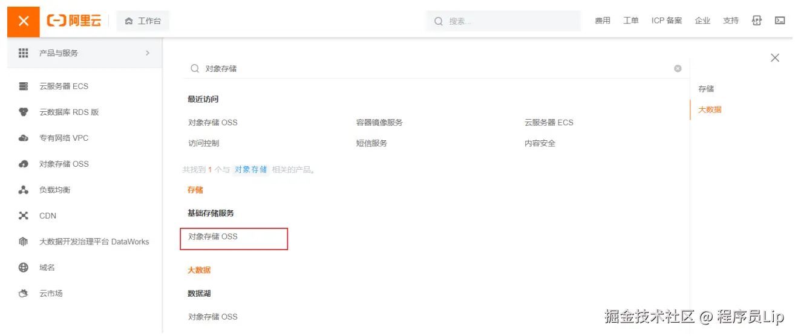Screen dimensions: 795x336
Task: Click the 基础存储服务 subheading
Action: point(211,213)
